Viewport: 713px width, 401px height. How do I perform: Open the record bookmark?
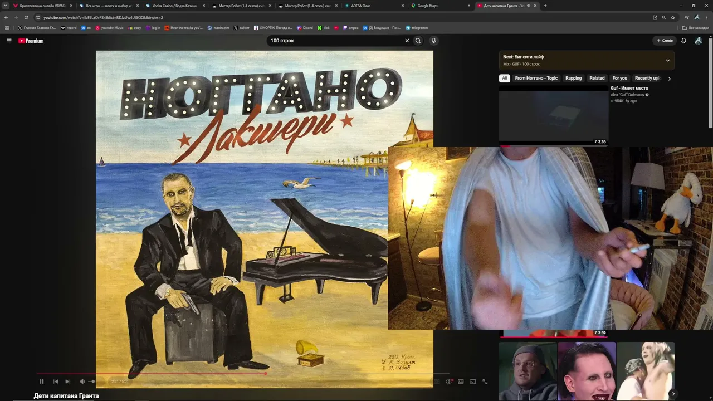pyautogui.click(x=69, y=28)
